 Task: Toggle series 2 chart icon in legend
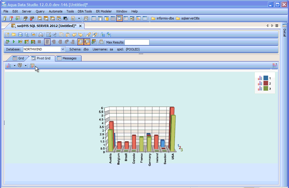point(260,83)
